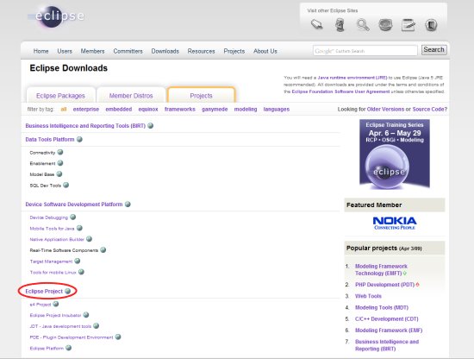Image resolution: width=474 pixels, height=359 pixels.
Task: Click the last book icon in Visit other Eclipse Sites
Action: [x=431, y=25]
